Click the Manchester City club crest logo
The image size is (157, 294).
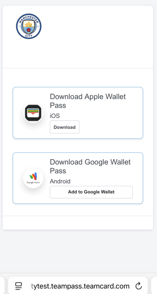pos(29,26)
